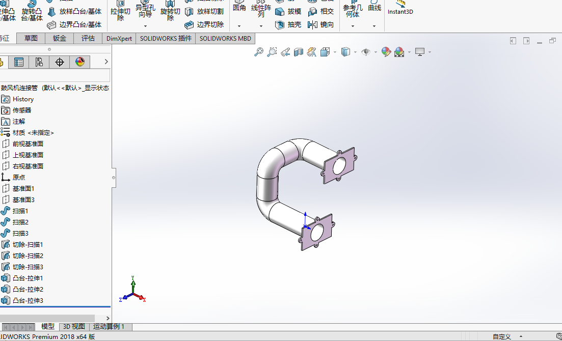562x341 pixels.
Task: Switch to the DimXpert tab
Action: 119,38
